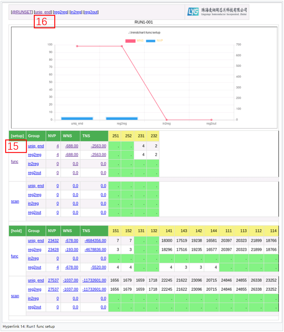Open the NVP count 23432 link

[53, 241]
